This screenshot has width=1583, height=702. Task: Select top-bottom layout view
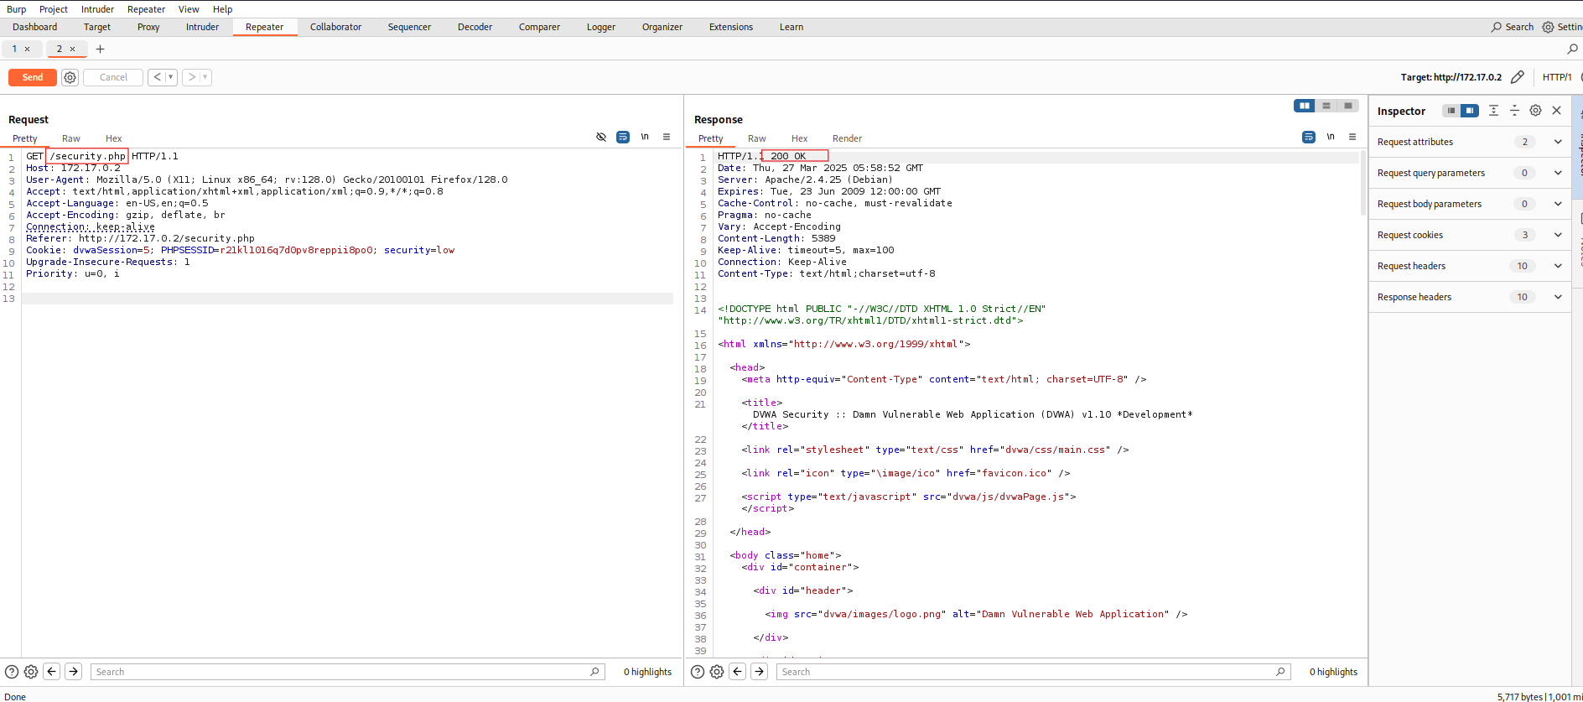[x=1326, y=106]
